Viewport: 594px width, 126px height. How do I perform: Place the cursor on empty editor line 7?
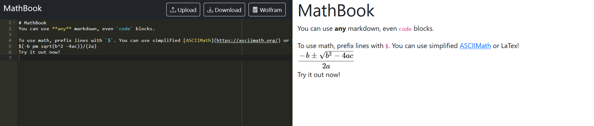[155, 58]
